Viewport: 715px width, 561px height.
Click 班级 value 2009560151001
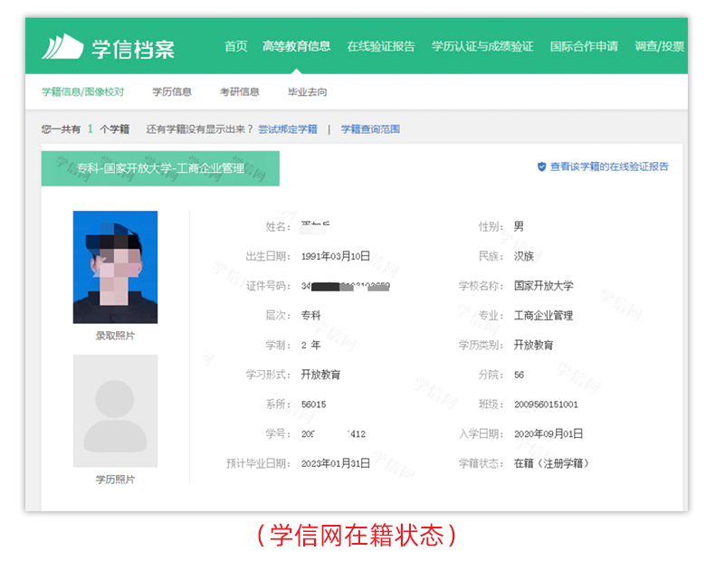pos(547,404)
